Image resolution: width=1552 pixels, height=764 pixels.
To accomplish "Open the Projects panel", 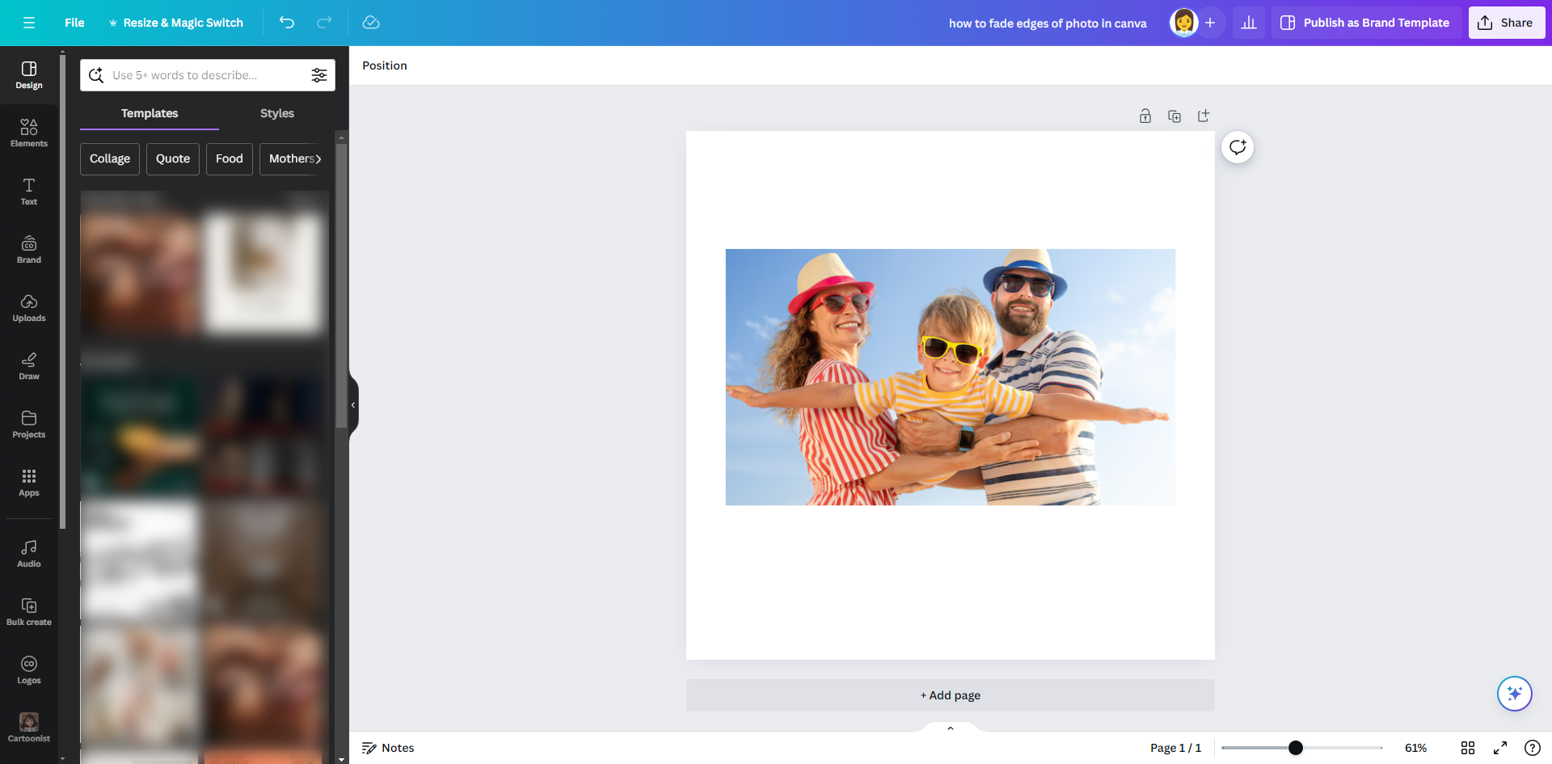I will click(x=29, y=424).
